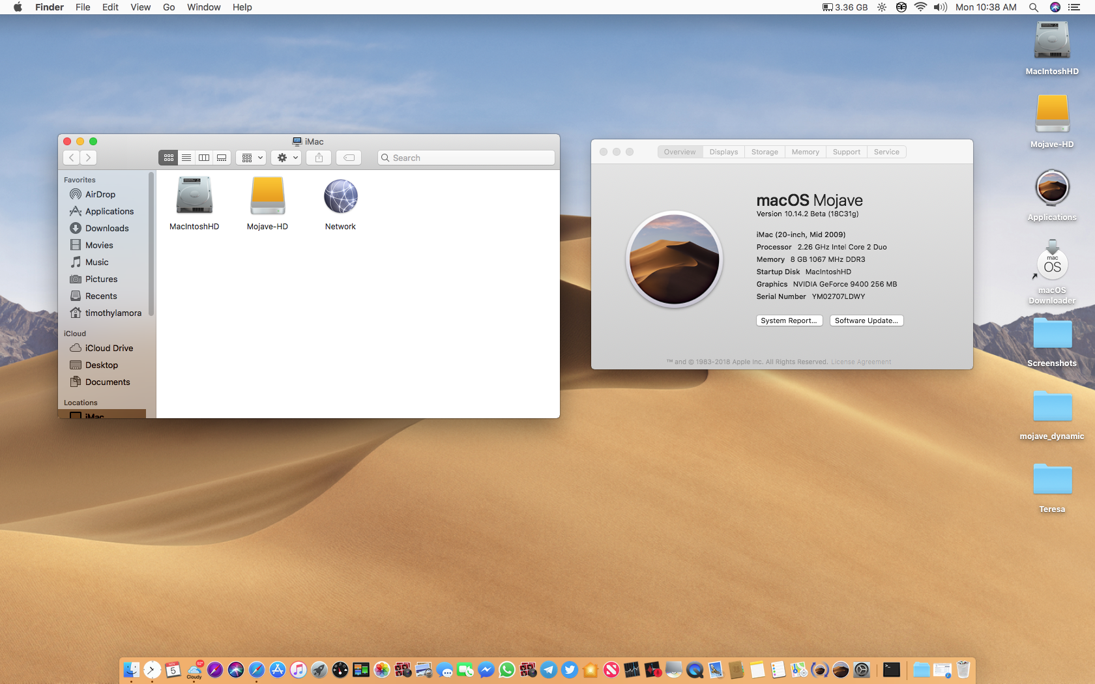Viewport: 1095px width, 684px height.
Task: Click the Finder forward navigation arrow
Action: click(x=89, y=158)
